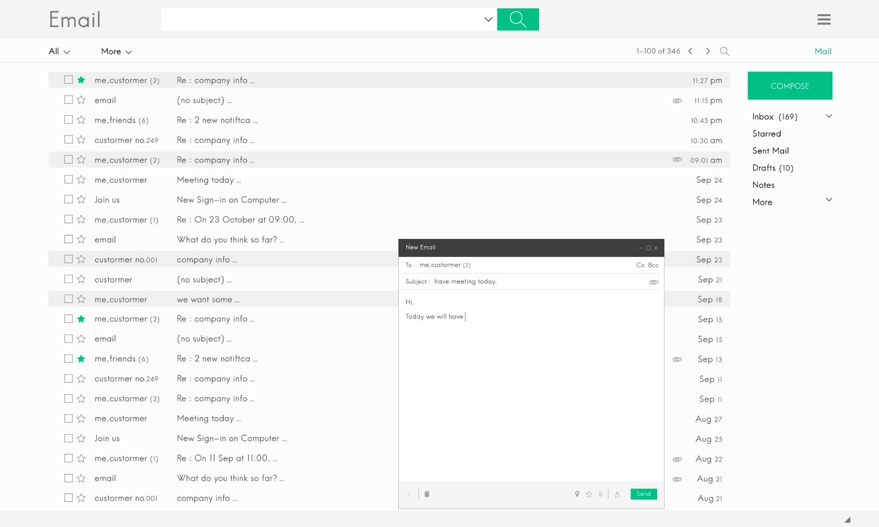879x527 pixels.
Task: Collapse the Inbox dropdown chevron
Action: click(828, 116)
